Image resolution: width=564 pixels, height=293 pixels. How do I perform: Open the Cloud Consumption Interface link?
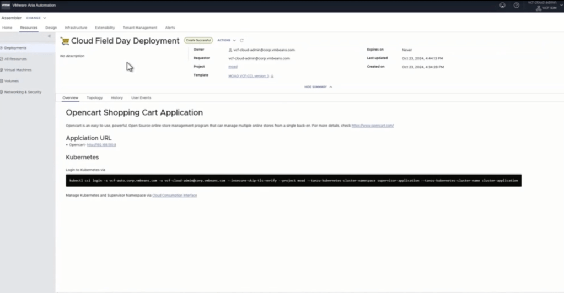[x=174, y=195]
